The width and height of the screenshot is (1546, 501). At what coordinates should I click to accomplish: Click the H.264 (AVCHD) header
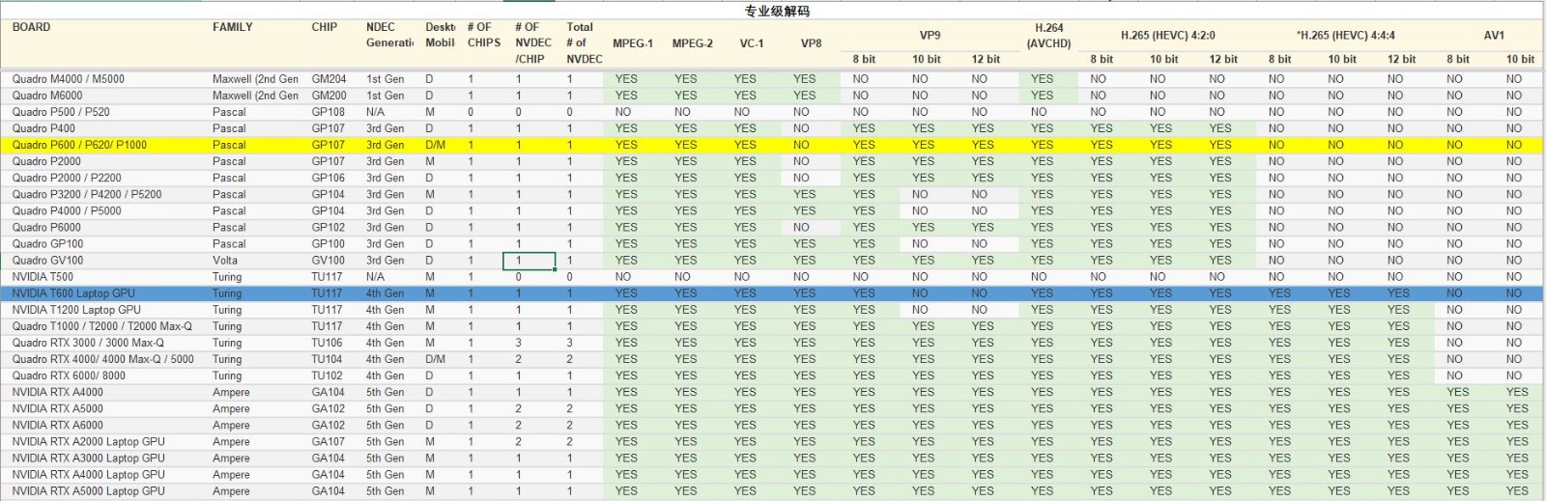(1048, 36)
